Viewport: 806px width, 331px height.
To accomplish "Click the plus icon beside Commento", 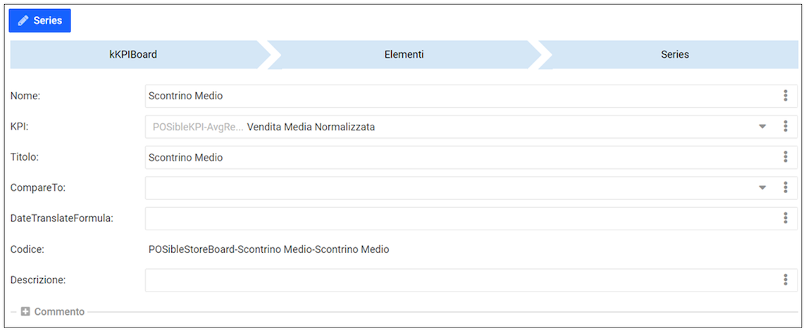I will [x=25, y=311].
